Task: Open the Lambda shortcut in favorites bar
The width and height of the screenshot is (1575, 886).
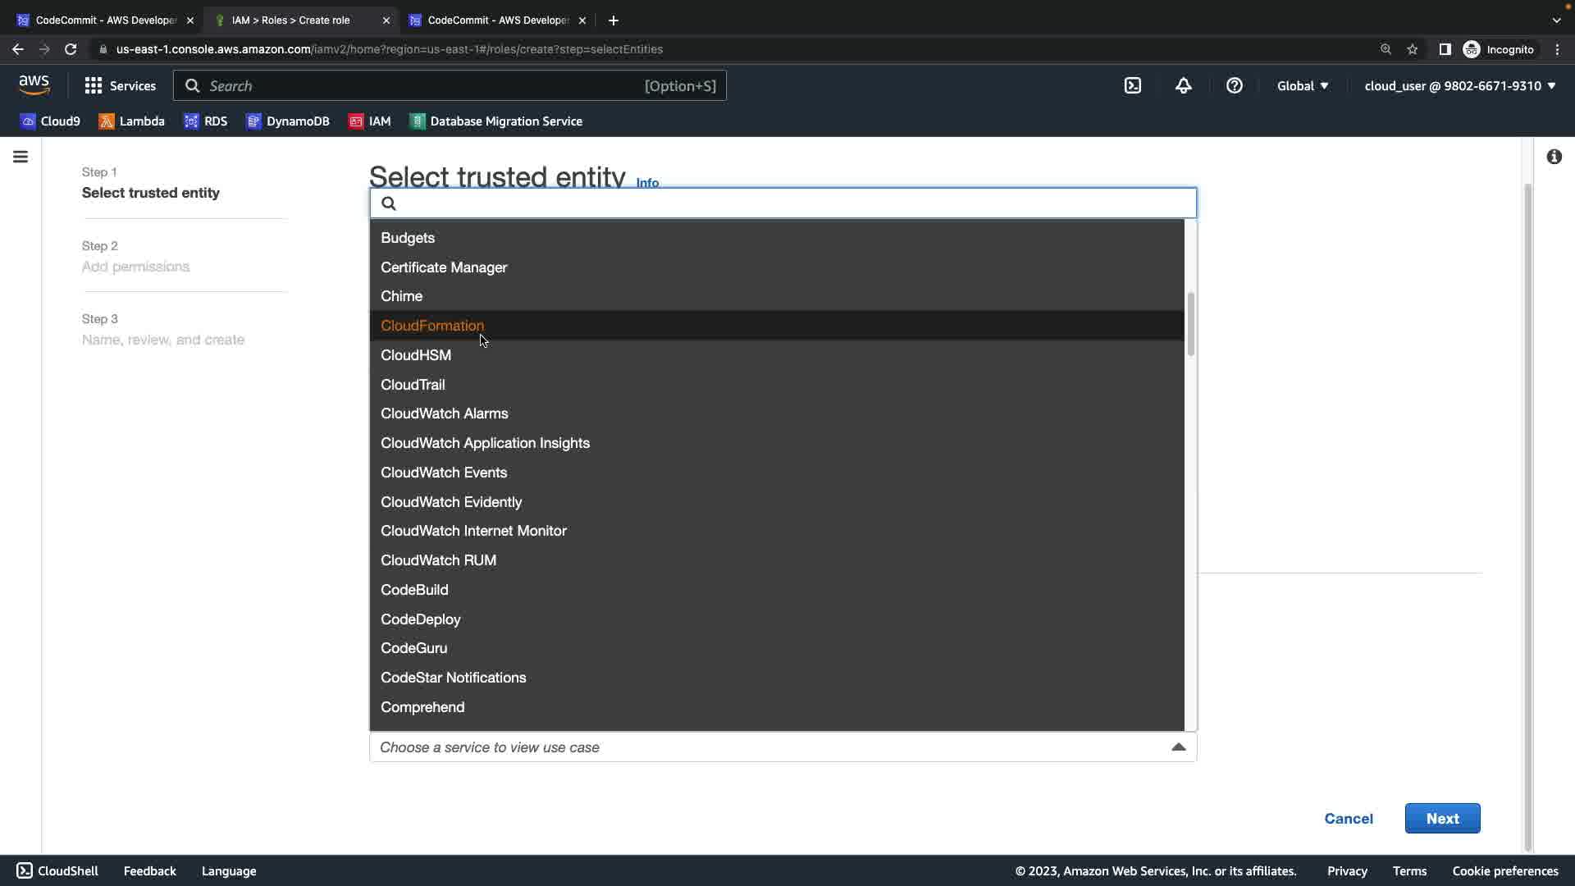Action: (131, 121)
